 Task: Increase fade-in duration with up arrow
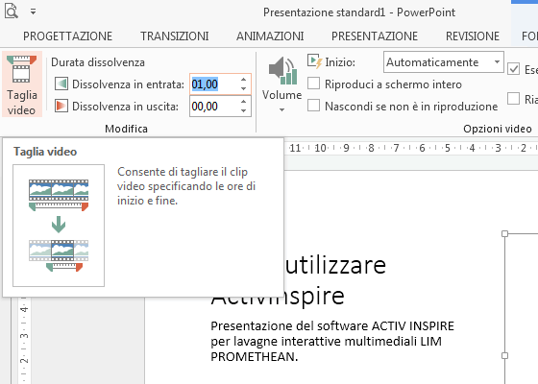tap(243, 80)
